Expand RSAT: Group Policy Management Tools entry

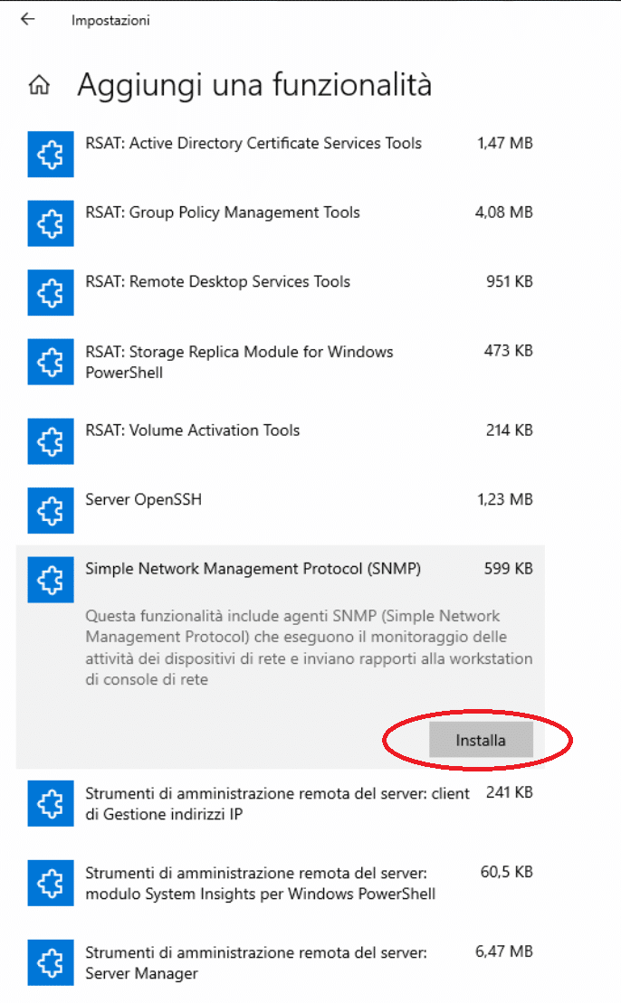281,223
